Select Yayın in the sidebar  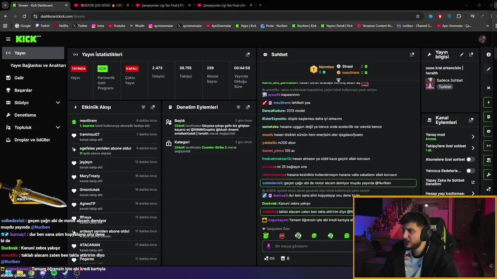[33, 53]
